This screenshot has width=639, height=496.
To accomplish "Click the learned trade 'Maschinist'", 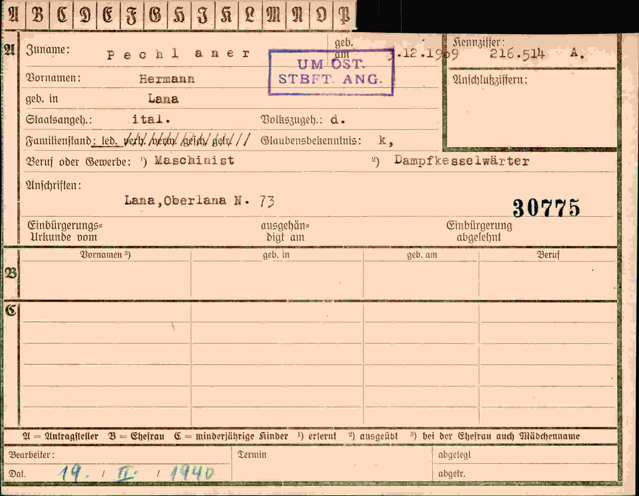I will (194, 160).
